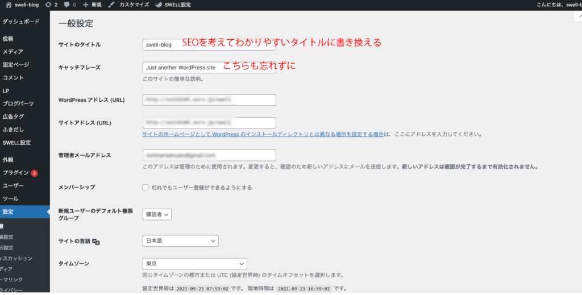Viewport: 582px width, 295px height.
Task: Open the 東京 timezone dropdown
Action: [195, 264]
